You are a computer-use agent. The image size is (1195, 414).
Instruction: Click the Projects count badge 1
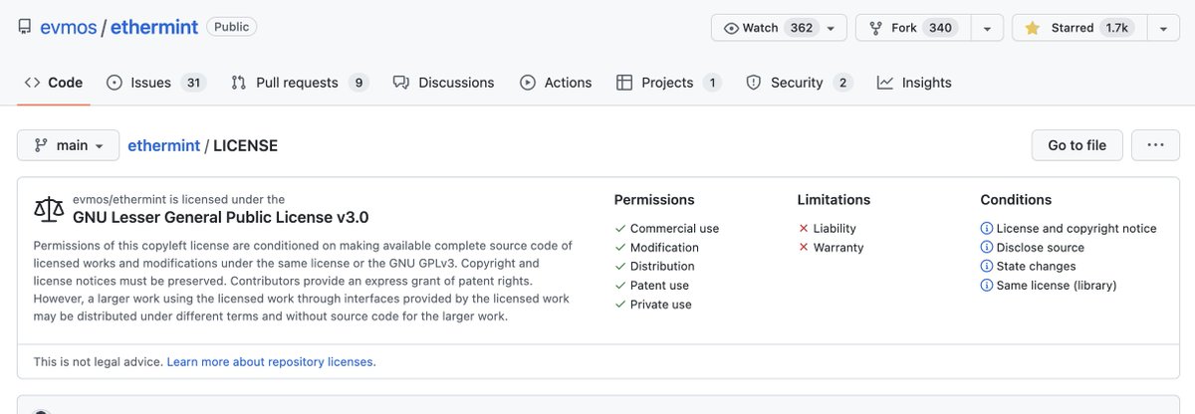click(711, 83)
